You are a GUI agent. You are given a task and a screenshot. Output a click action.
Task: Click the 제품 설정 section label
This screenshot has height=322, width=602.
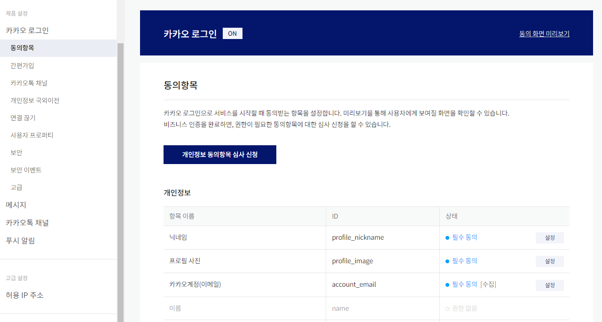click(16, 13)
